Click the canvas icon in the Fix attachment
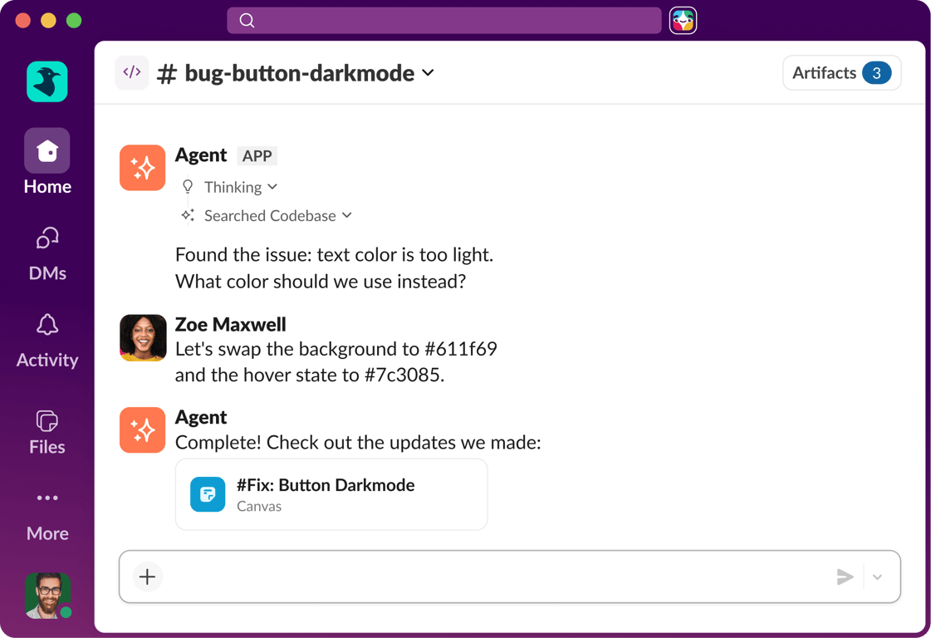The width and height of the screenshot is (931, 638). pos(208,494)
